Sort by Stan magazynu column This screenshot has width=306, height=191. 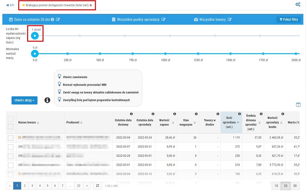point(195,123)
